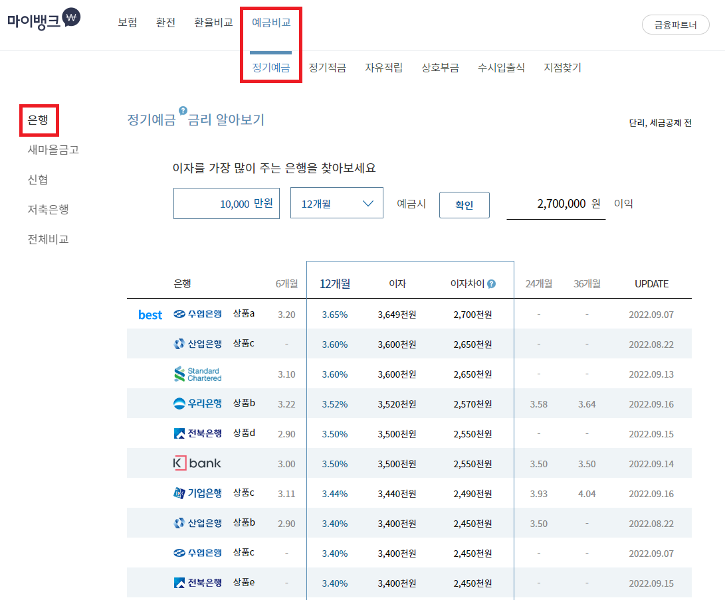The width and height of the screenshot is (725, 600).
Task: Click 상품d label in 전북은행 row
Action: pos(244,433)
